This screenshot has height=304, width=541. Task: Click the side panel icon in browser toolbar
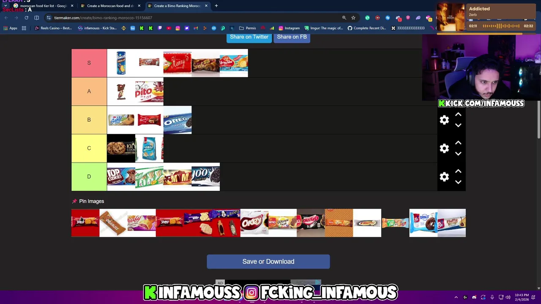pyautogui.click(x=36, y=18)
